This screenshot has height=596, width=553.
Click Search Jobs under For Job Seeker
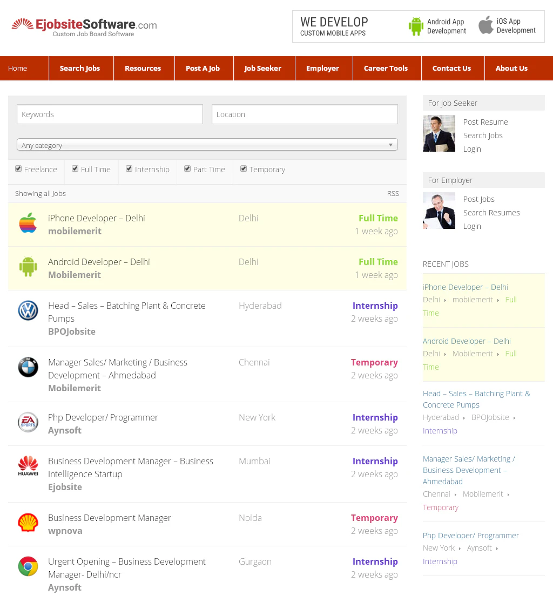pyautogui.click(x=483, y=136)
